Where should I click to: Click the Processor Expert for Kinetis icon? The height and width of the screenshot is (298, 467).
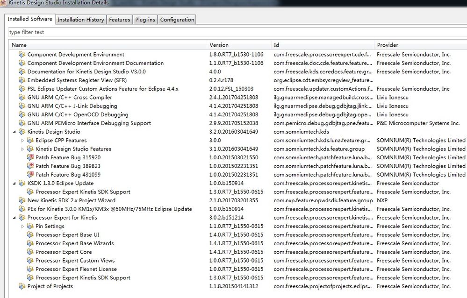click(22, 218)
